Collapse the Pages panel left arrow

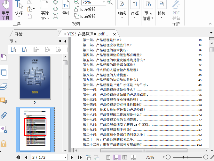[x=65, y=41]
